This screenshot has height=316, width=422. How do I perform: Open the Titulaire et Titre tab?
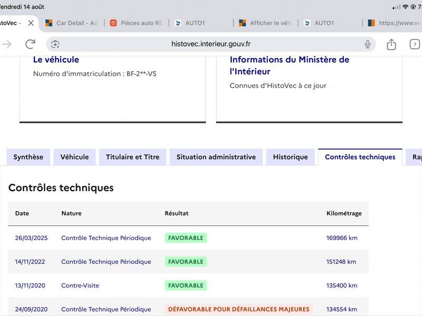(133, 157)
